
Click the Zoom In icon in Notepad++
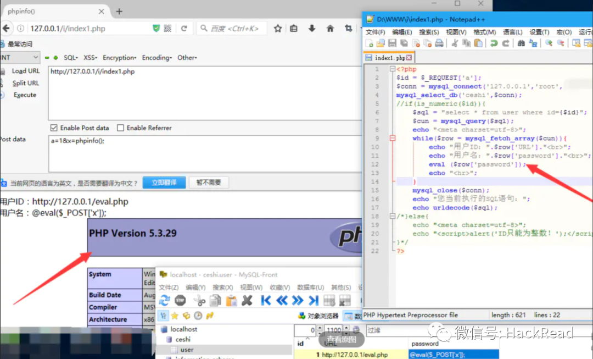pos(549,43)
